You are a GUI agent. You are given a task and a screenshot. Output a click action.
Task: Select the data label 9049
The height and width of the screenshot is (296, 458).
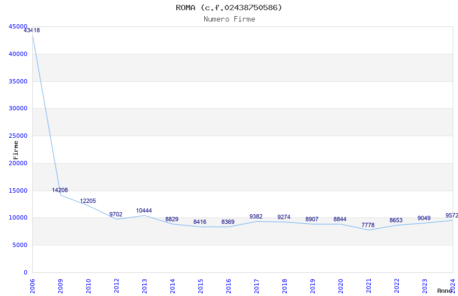click(424, 218)
